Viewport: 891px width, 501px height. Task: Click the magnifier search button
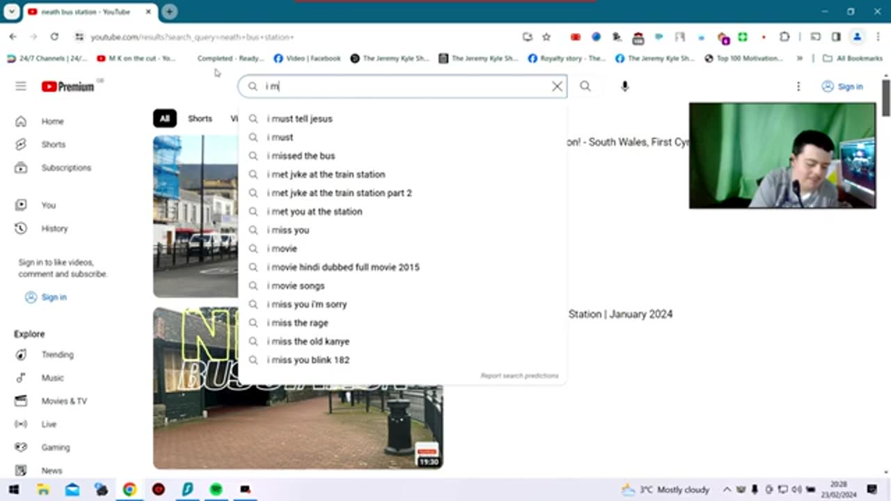coord(585,86)
